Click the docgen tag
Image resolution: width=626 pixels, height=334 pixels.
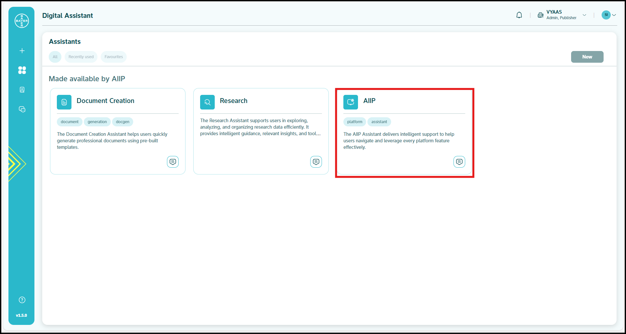[x=122, y=122]
